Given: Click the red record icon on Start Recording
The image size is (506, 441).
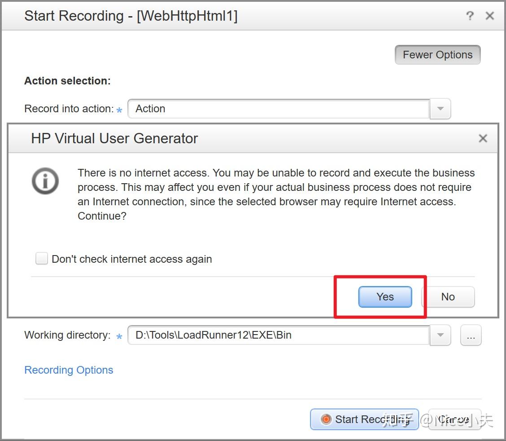Looking at the screenshot, I should pyautogui.click(x=326, y=419).
